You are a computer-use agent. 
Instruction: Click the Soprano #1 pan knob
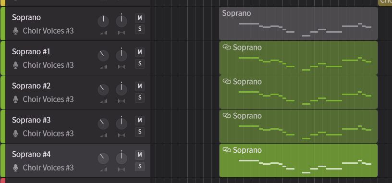(x=122, y=56)
